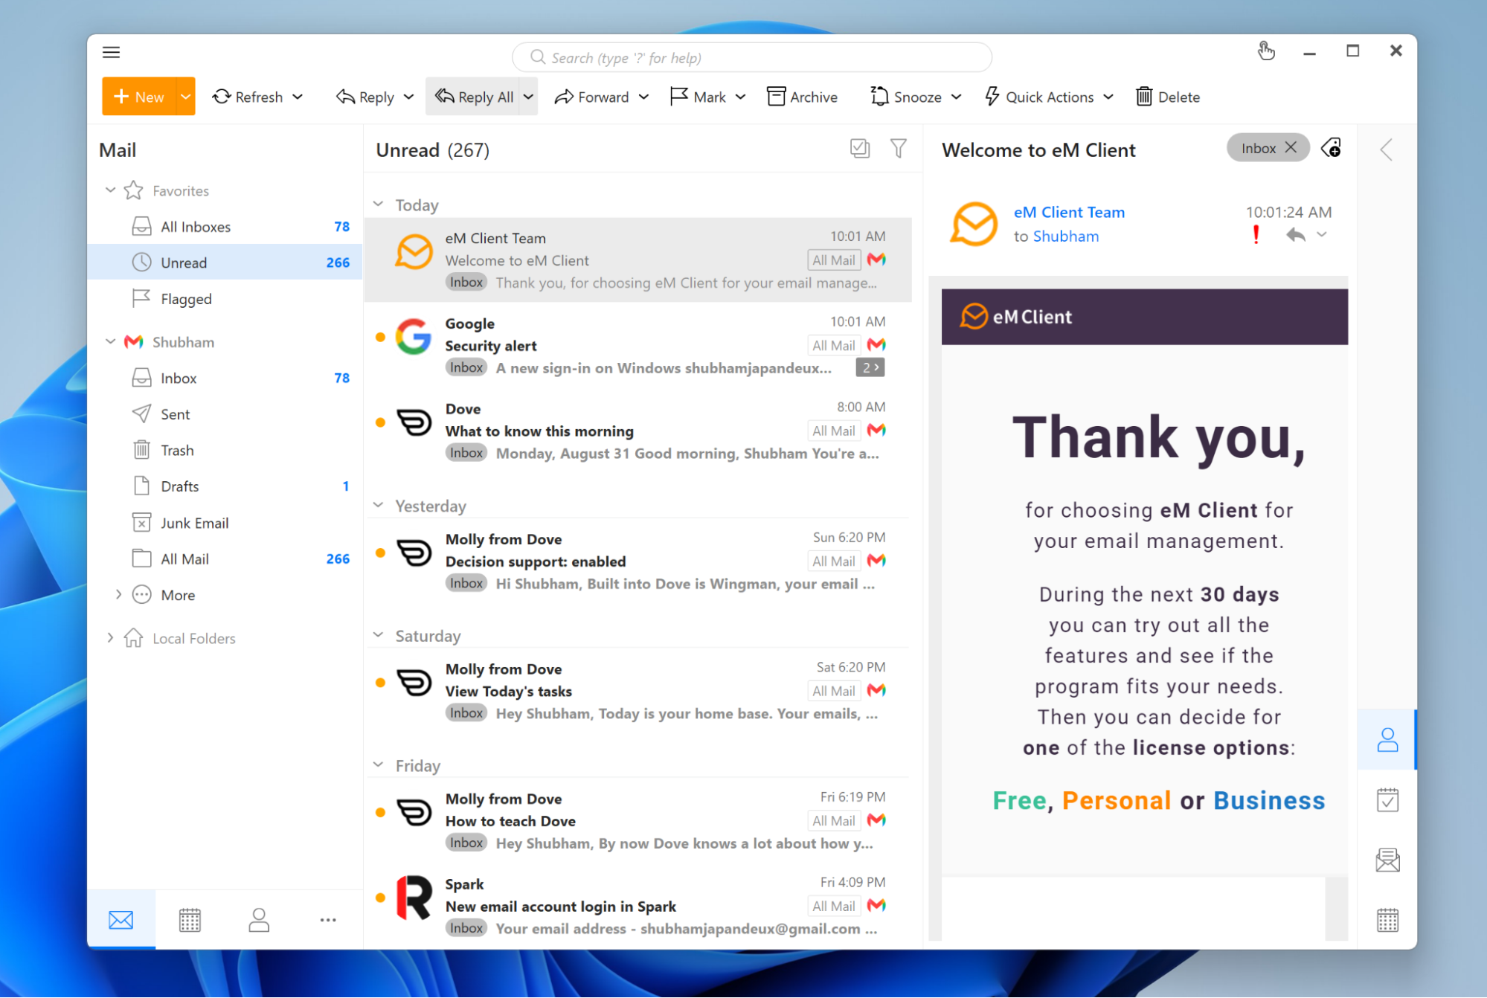The height and width of the screenshot is (998, 1487).
Task: Open the Trash folder
Action: (x=225, y=451)
